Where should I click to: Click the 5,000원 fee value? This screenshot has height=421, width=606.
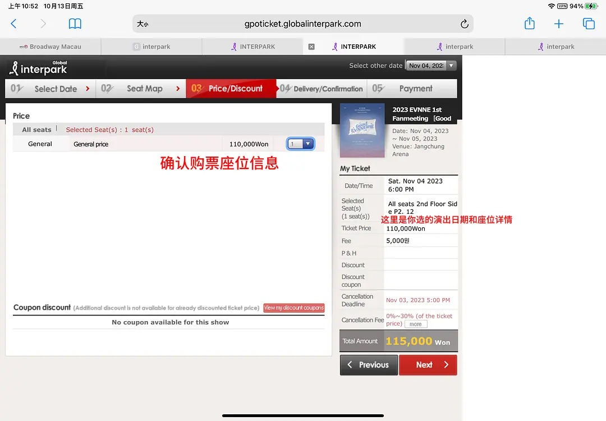(x=398, y=240)
